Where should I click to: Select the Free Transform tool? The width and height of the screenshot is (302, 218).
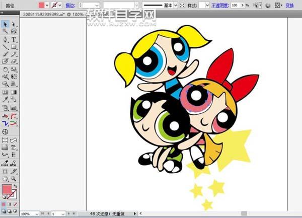coord(14,77)
